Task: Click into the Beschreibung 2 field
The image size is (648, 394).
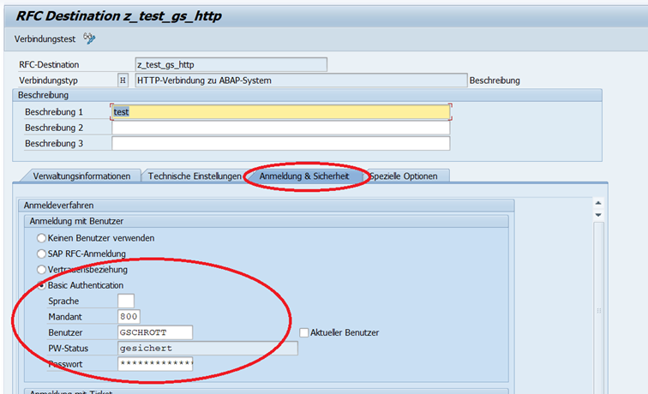Action: pyautogui.click(x=280, y=128)
